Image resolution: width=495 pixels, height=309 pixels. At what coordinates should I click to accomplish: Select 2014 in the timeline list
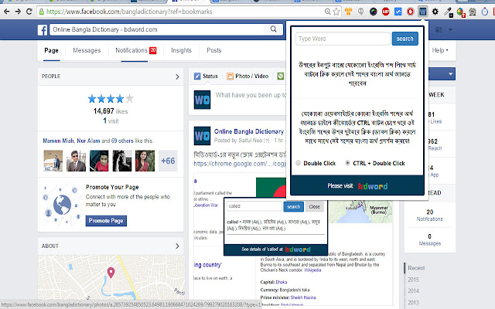pyautogui.click(x=413, y=290)
